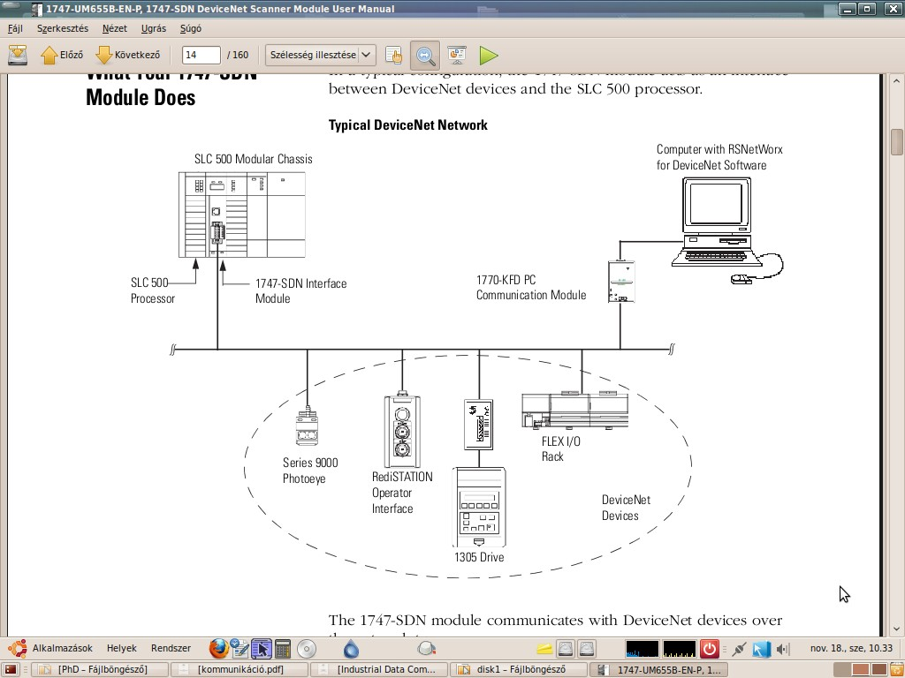Click the second system monitor graph
Image resolution: width=905 pixels, height=678 pixels.
[x=680, y=649]
